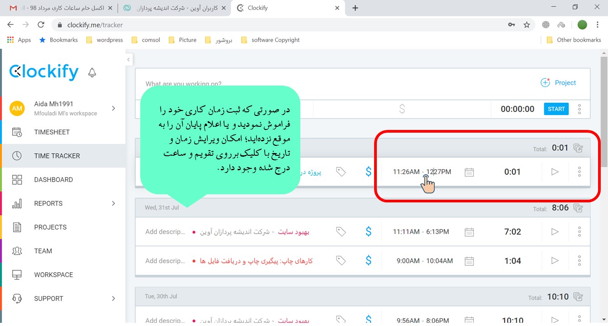Image resolution: width=608 pixels, height=326 pixels.
Task: Open three-dot menu of the 7:02 entry
Action: pos(579,232)
